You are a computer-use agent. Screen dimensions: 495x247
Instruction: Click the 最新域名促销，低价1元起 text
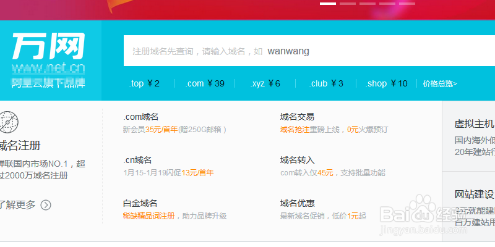click(x=323, y=216)
